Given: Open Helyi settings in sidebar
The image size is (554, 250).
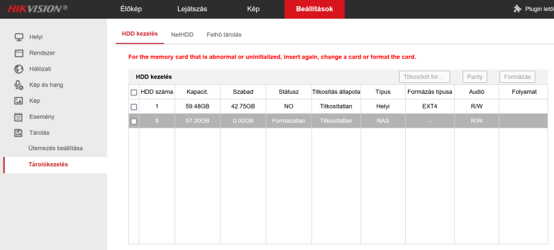Looking at the screenshot, I should 36,37.
